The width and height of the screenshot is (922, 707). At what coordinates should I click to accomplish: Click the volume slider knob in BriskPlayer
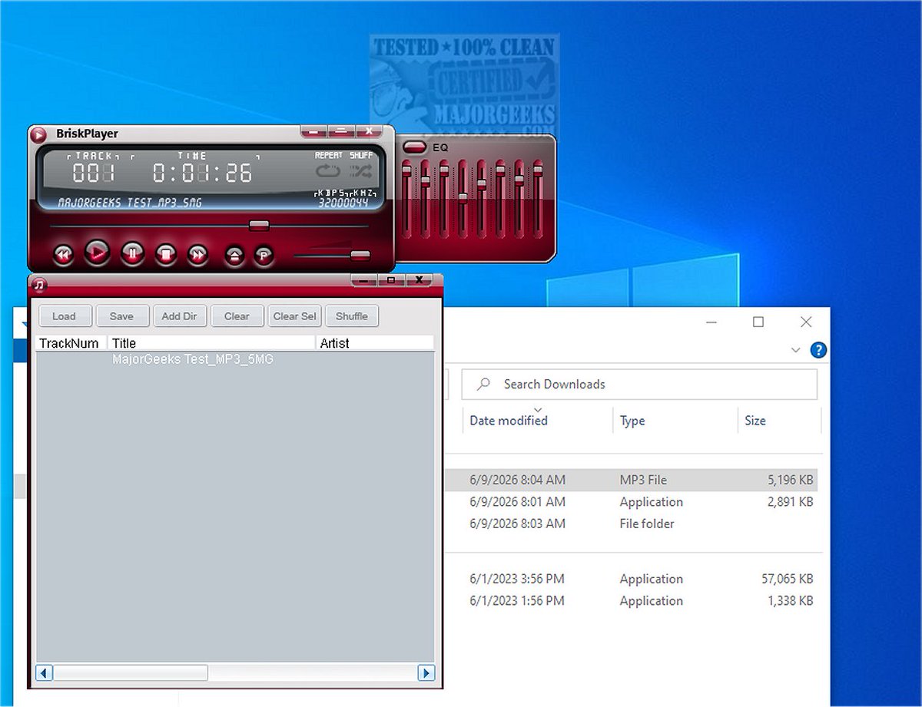[x=360, y=255]
